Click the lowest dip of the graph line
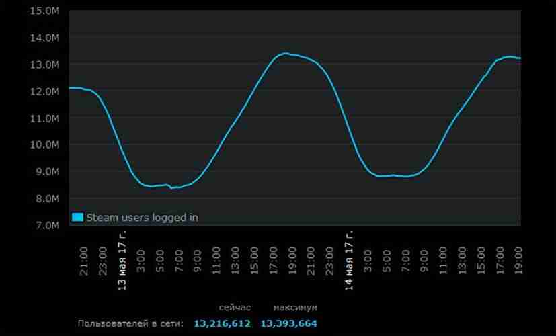Screen dimensions: 556x336 (171, 188)
